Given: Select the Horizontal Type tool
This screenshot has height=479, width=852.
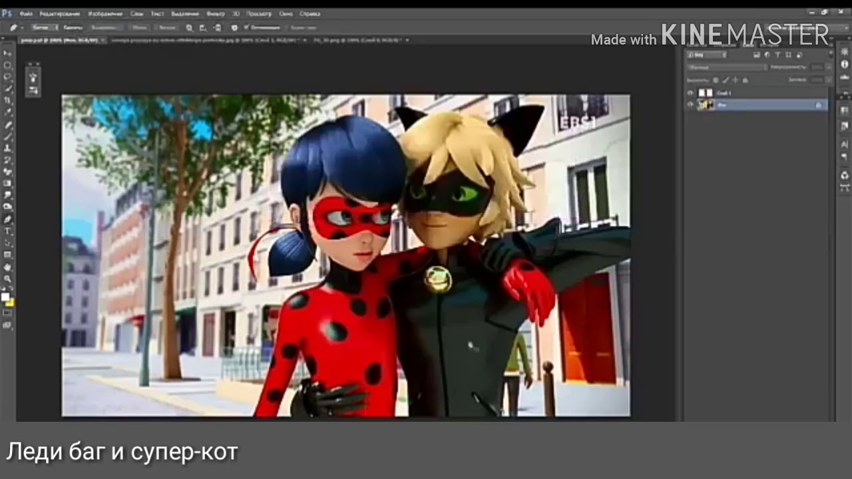Looking at the screenshot, I should (7, 231).
